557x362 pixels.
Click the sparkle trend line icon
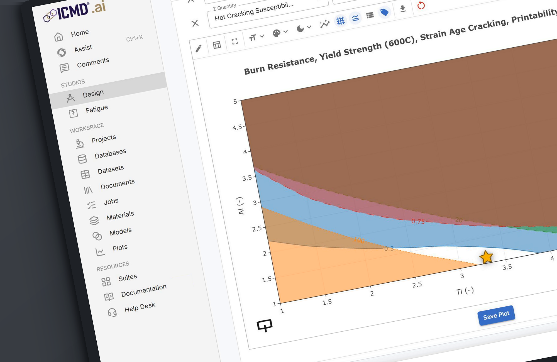tap(324, 24)
